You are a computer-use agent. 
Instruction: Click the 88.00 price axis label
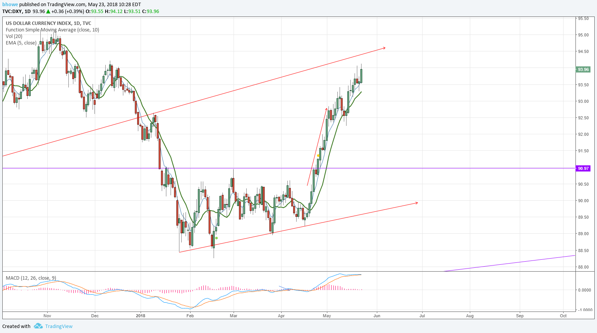[583, 267]
